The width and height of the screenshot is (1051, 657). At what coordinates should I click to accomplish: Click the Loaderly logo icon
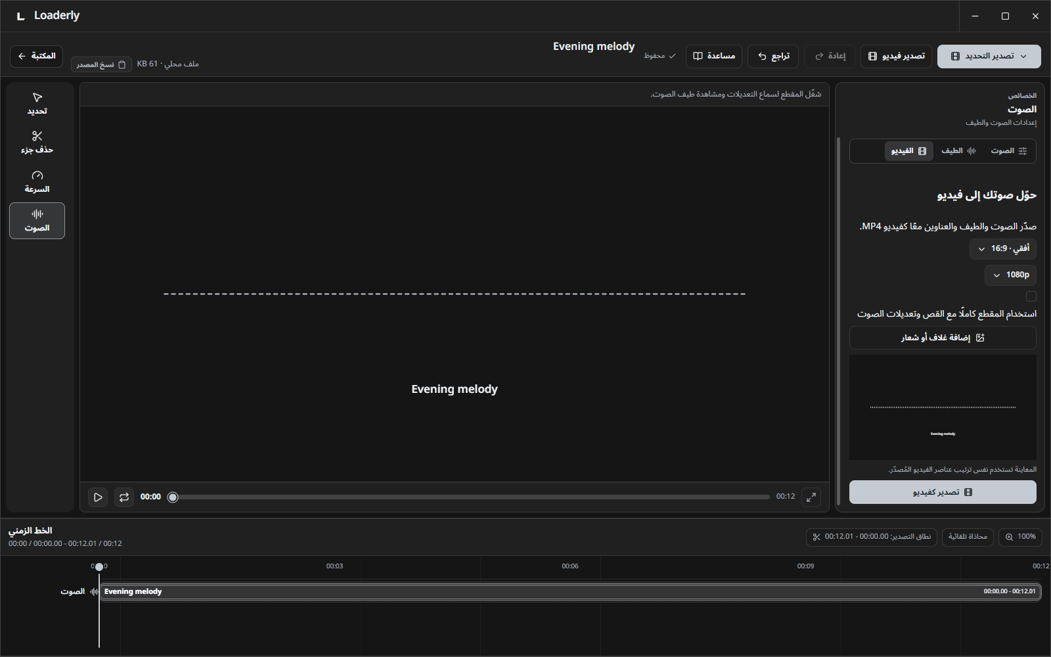[x=21, y=16]
